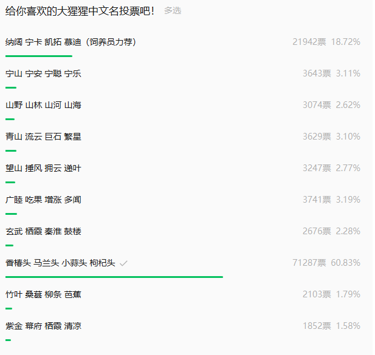Click the 多选 label beside the title
This screenshot has width=375, height=355.
[173, 11]
